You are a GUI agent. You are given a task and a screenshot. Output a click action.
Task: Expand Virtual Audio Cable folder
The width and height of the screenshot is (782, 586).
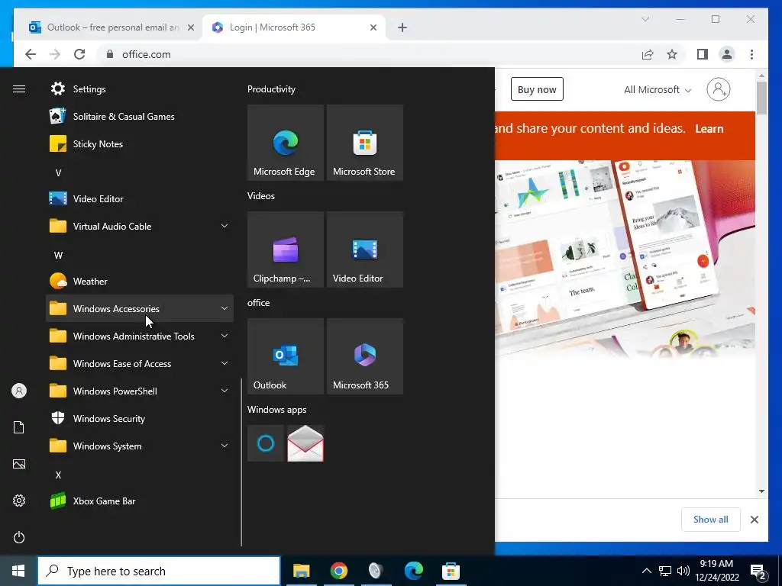tap(140, 226)
